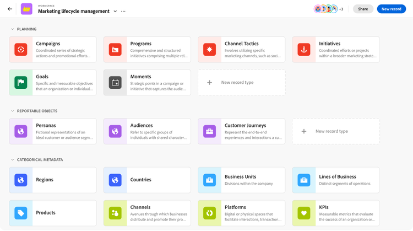Click the Goals green flag icon

(21, 83)
